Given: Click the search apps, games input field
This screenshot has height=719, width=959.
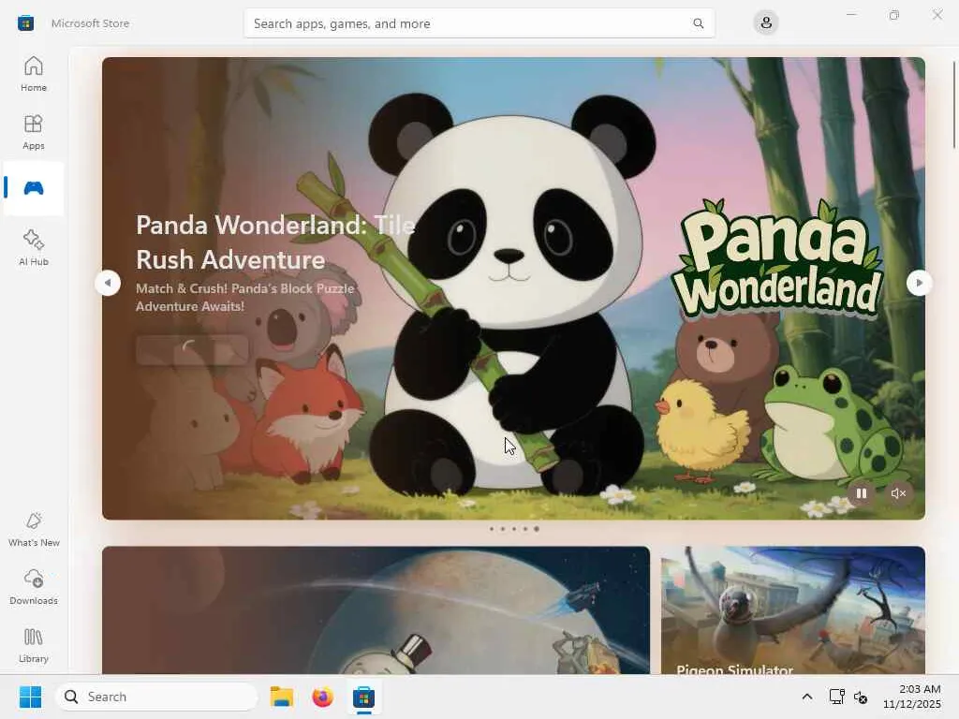Looking at the screenshot, I should (479, 23).
